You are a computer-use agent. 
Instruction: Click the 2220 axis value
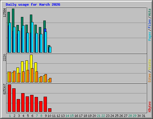coord(4,57)
